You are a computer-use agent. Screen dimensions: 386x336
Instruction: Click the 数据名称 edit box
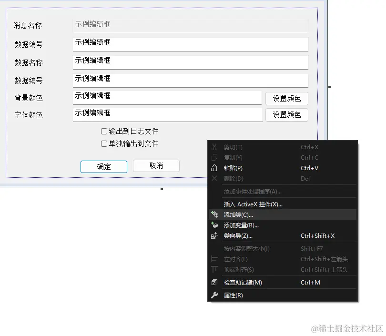tap(191, 62)
